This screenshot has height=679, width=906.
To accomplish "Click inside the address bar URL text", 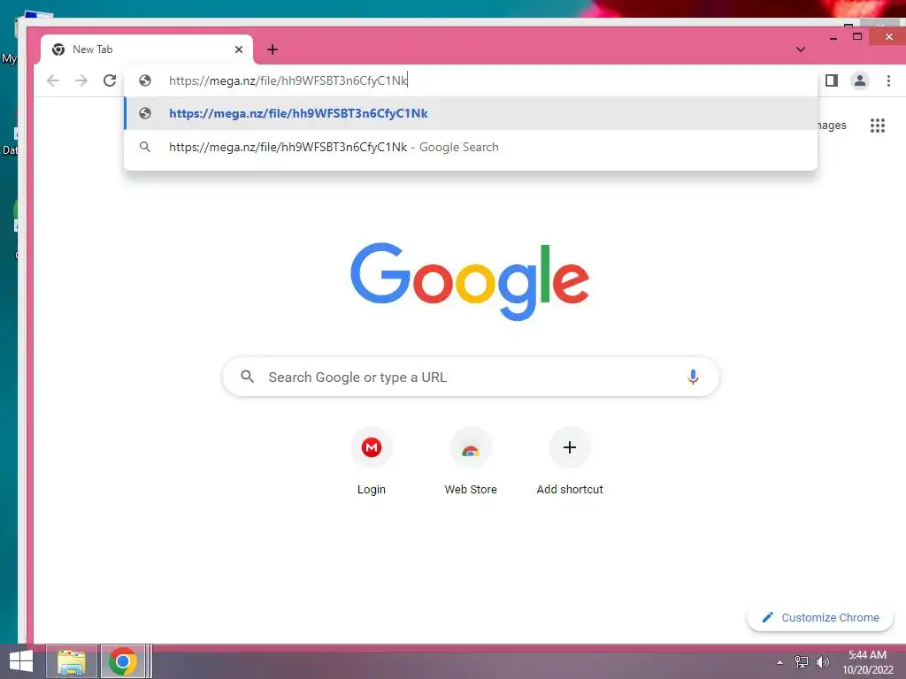I will pos(288,80).
